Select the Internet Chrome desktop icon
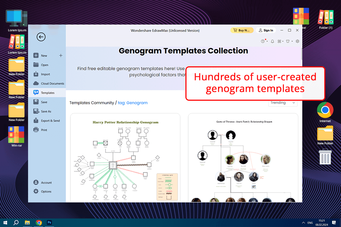The image size is (341, 227). [325, 112]
